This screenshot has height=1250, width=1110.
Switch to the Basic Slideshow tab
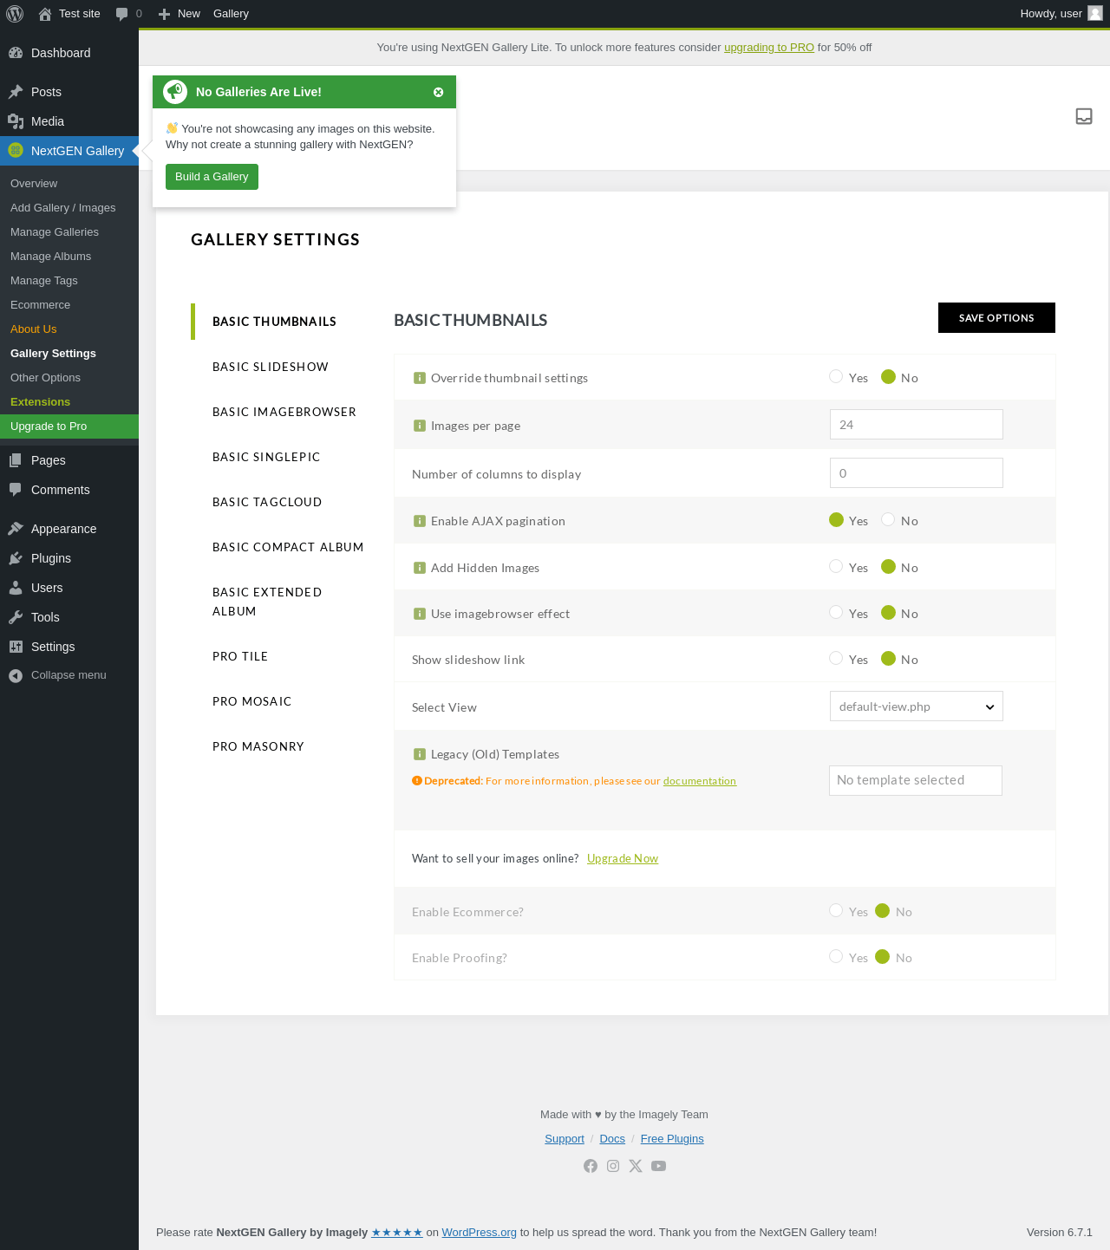pyautogui.click(x=271, y=367)
